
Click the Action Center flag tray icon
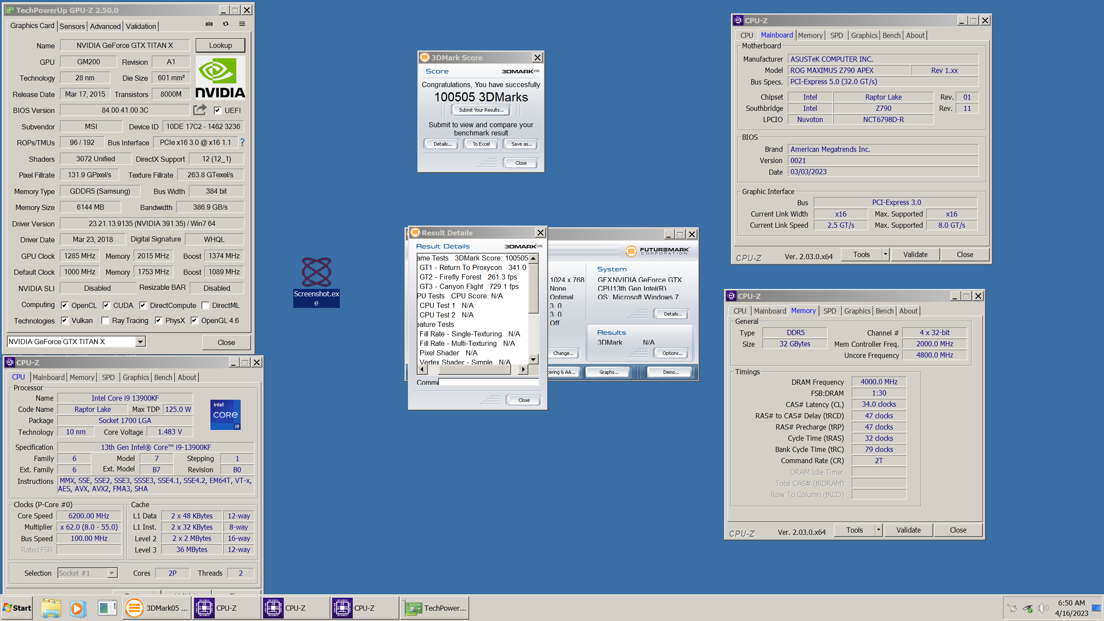pos(1012,608)
